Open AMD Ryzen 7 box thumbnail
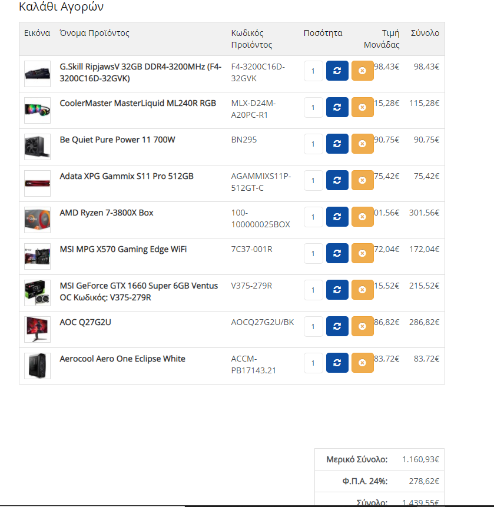The image size is (494, 507). 37,220
